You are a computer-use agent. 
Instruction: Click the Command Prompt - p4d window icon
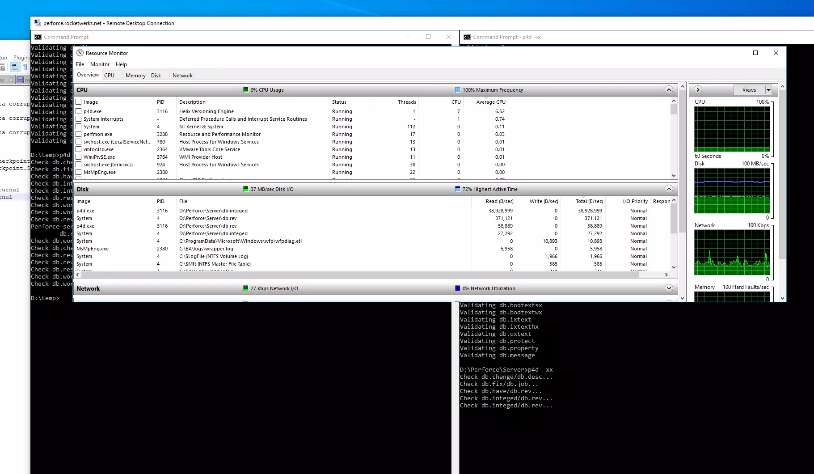pyautogui.click(x=467, y=37)
